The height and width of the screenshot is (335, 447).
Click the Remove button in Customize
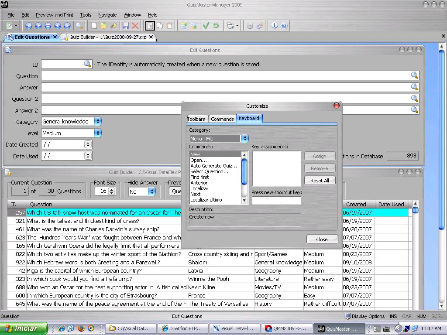tap(320, 168)
